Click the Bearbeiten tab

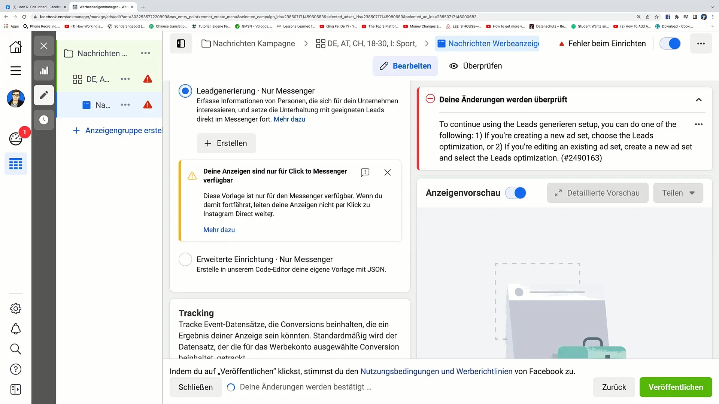406,65
